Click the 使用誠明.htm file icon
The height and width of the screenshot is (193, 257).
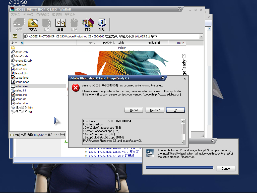13,108
